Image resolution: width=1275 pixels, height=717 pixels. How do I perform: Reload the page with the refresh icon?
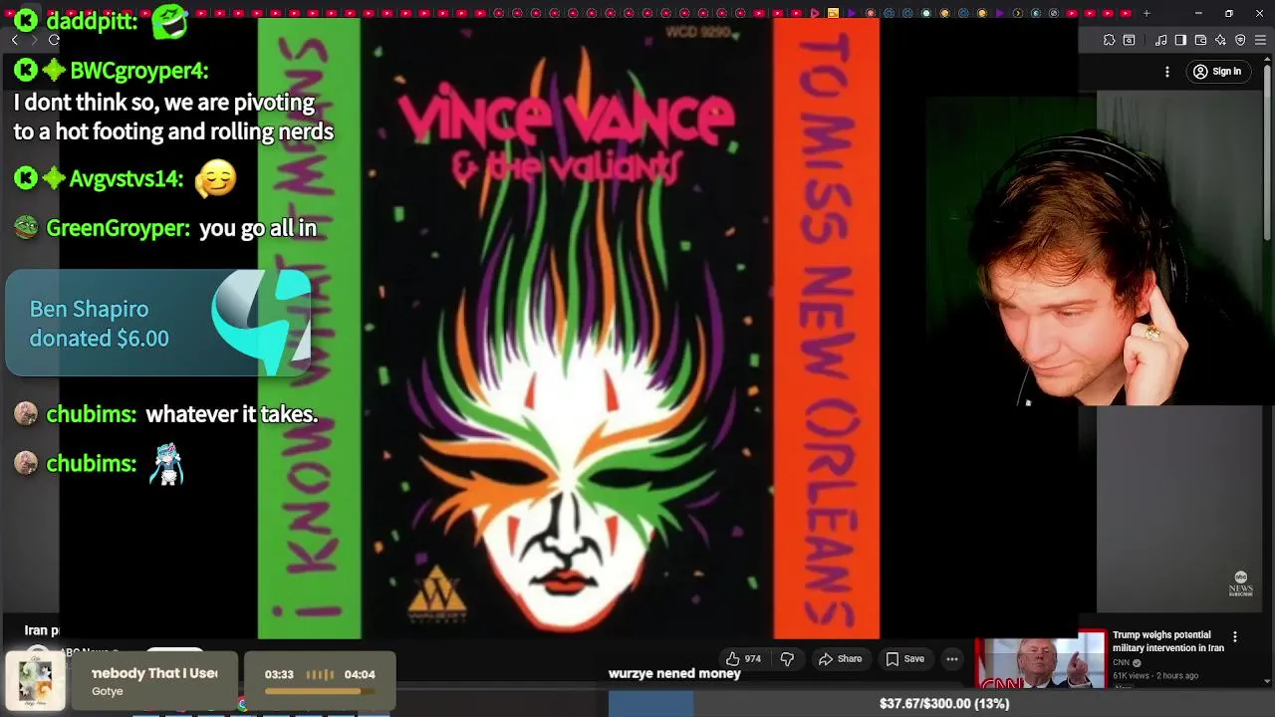coord(54,40)
